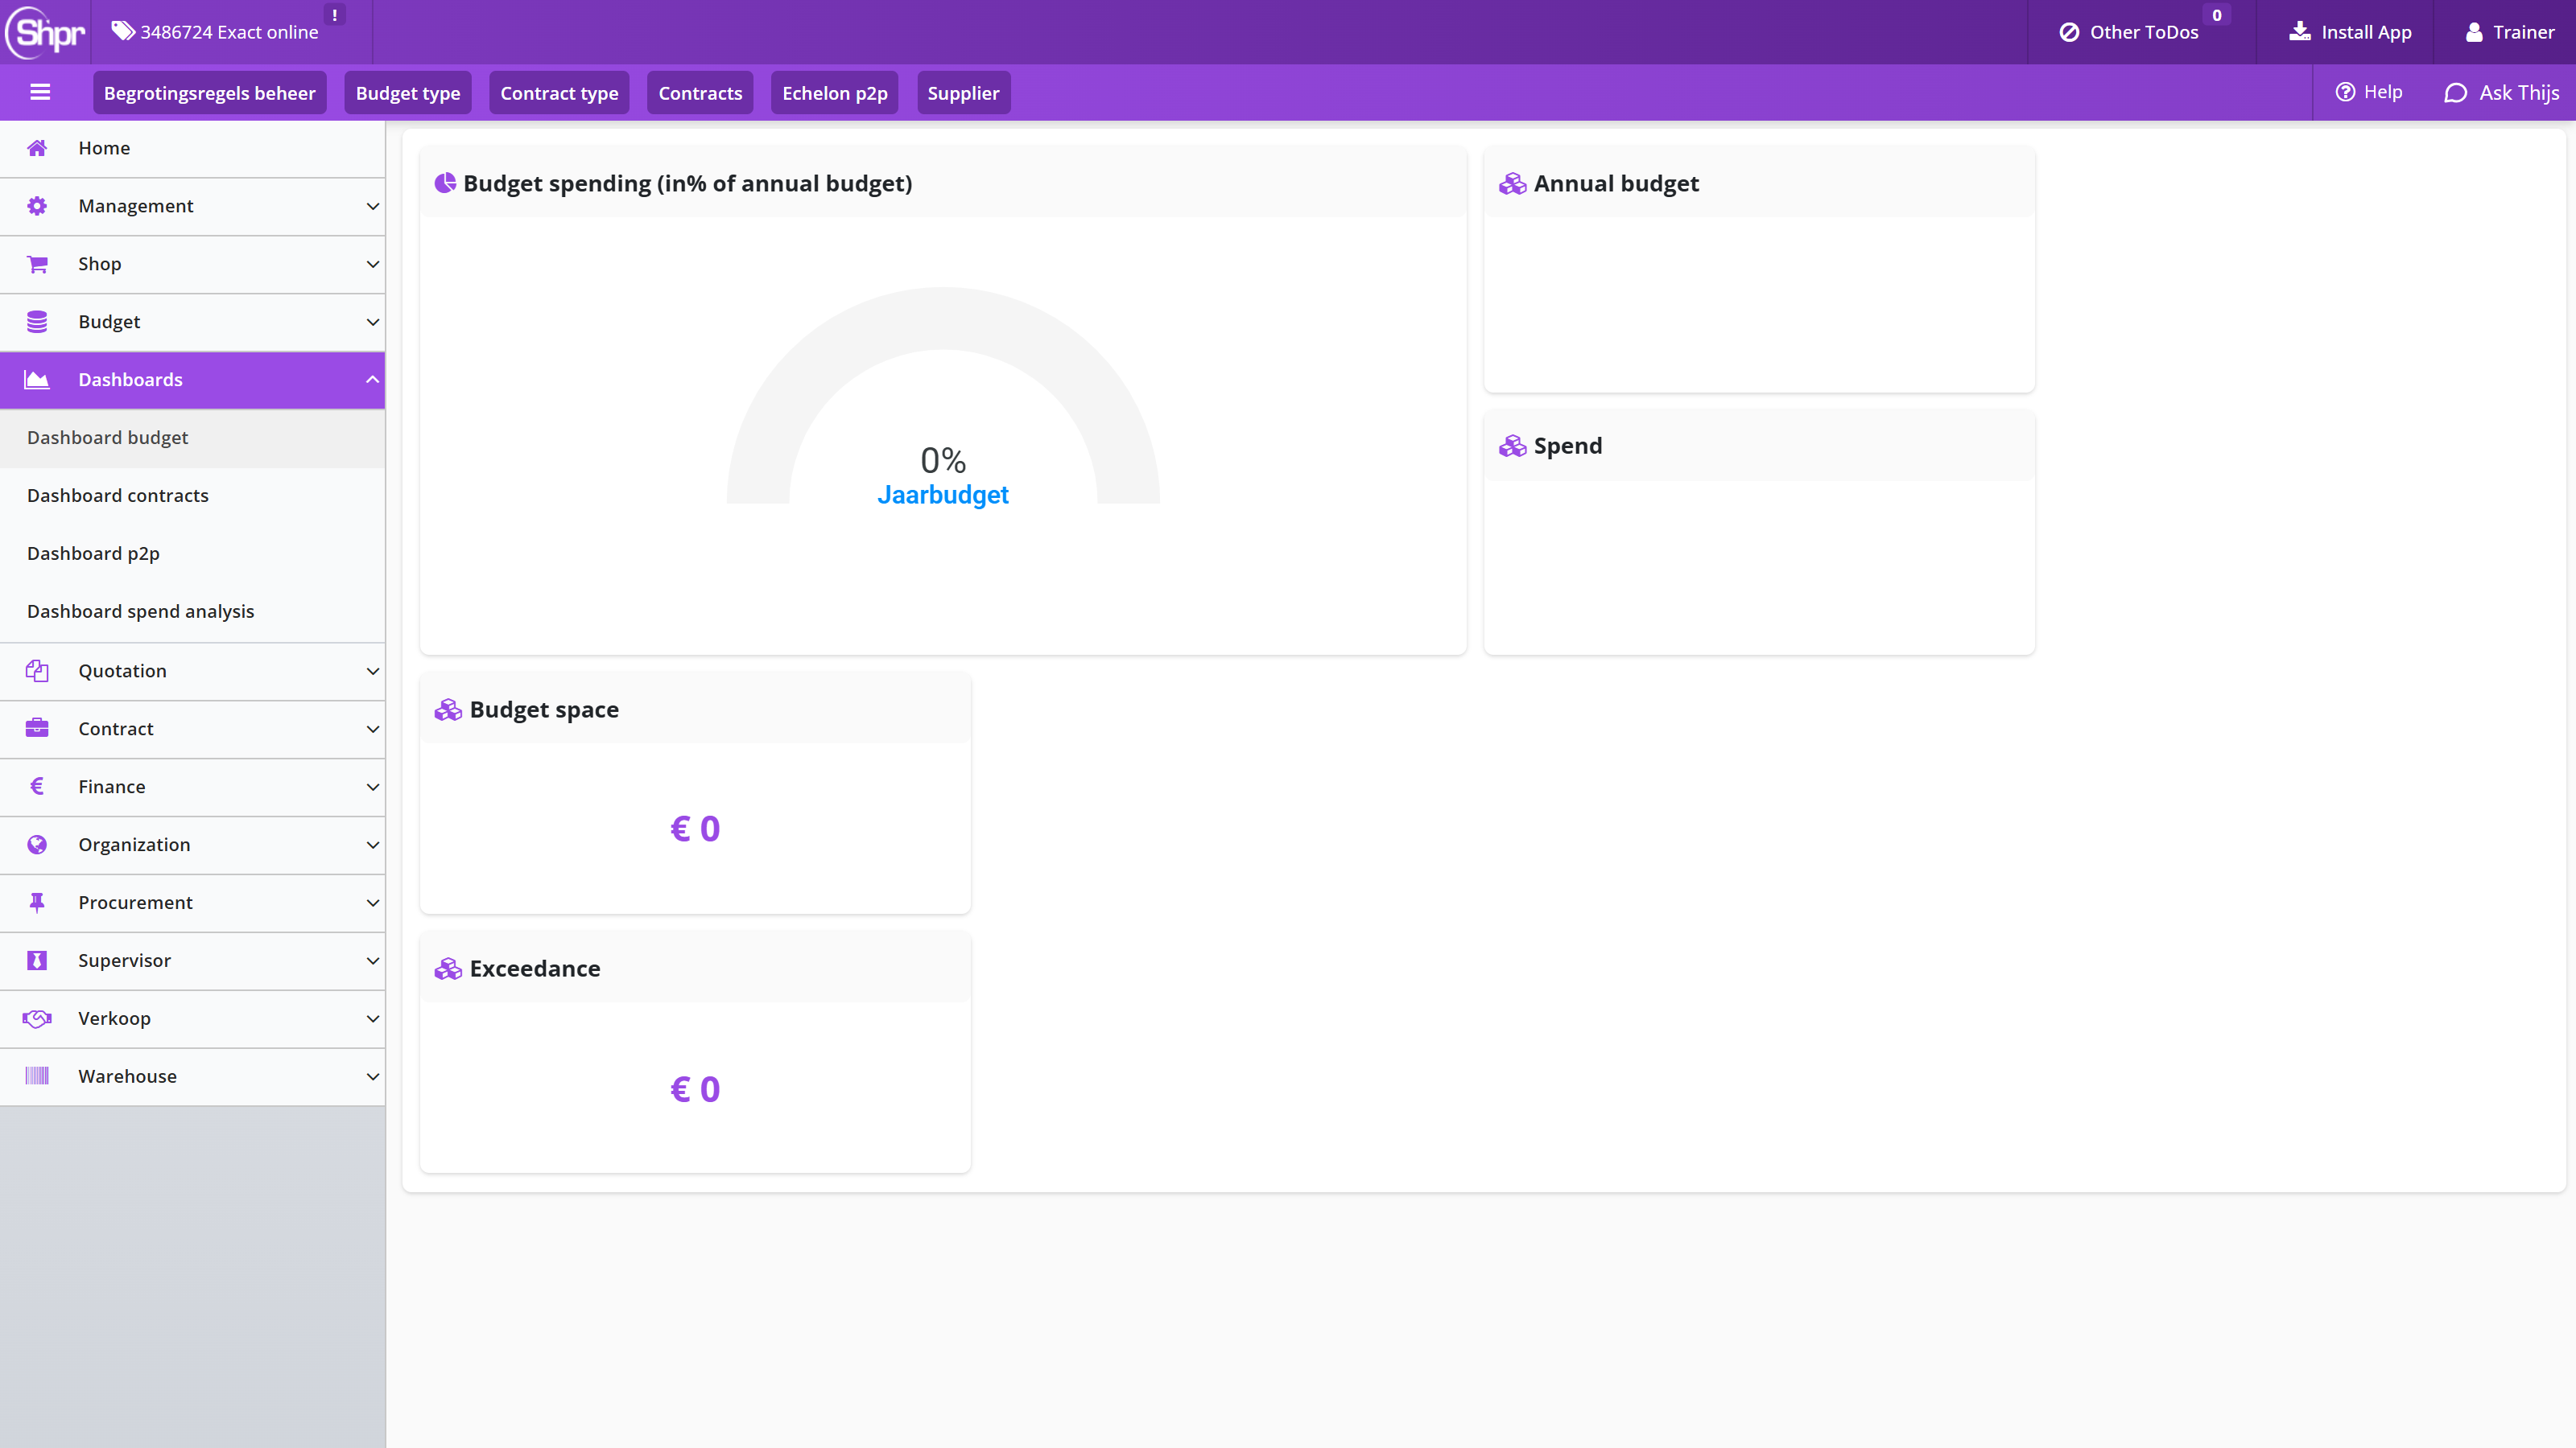
Task: Open Dashboard budget
Action: pos(193,438)
